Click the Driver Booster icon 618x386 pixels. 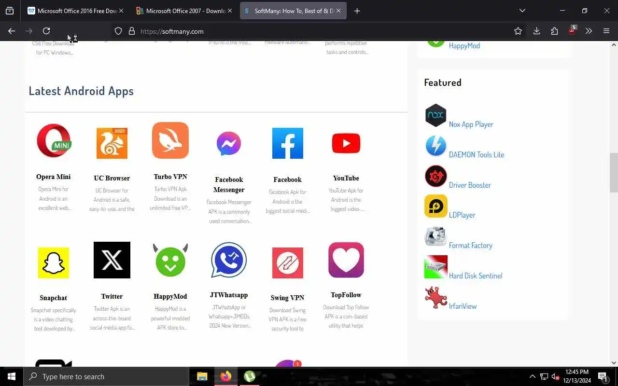tap(435, 177)
